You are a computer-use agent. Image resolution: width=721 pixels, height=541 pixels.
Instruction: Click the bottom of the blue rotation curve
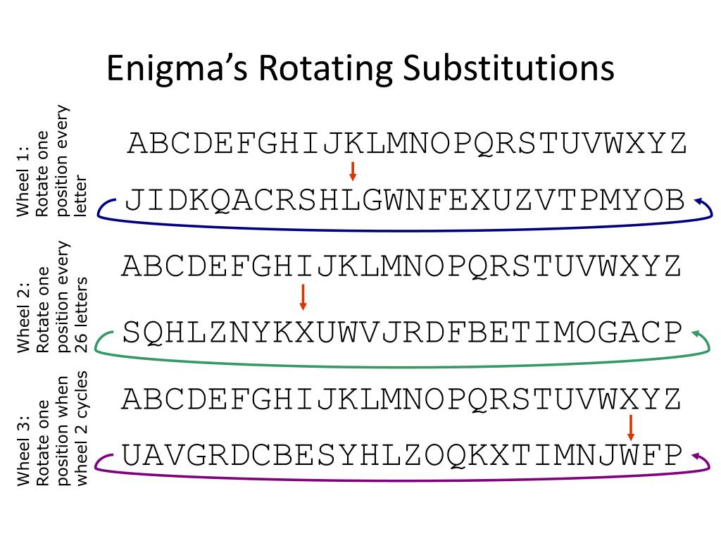[x=405, y=230]
